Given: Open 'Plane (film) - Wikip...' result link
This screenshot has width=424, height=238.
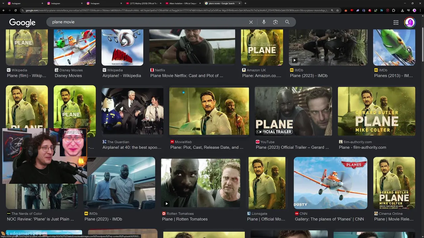Looking at the screenshot, I should [26, 76].
